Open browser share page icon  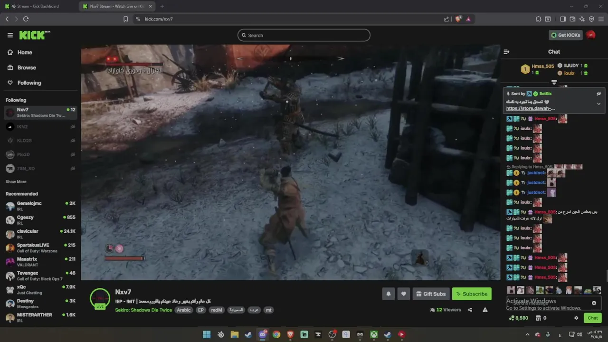point(446,19)
